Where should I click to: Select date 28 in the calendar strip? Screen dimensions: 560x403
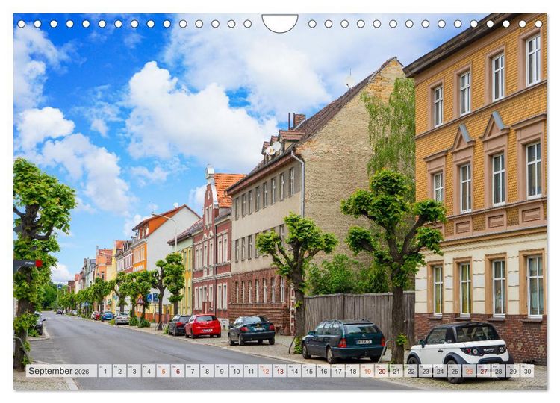(x=499, y=371)
